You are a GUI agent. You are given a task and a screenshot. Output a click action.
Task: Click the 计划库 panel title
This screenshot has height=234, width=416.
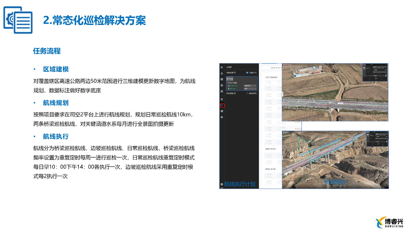[229, 67]
